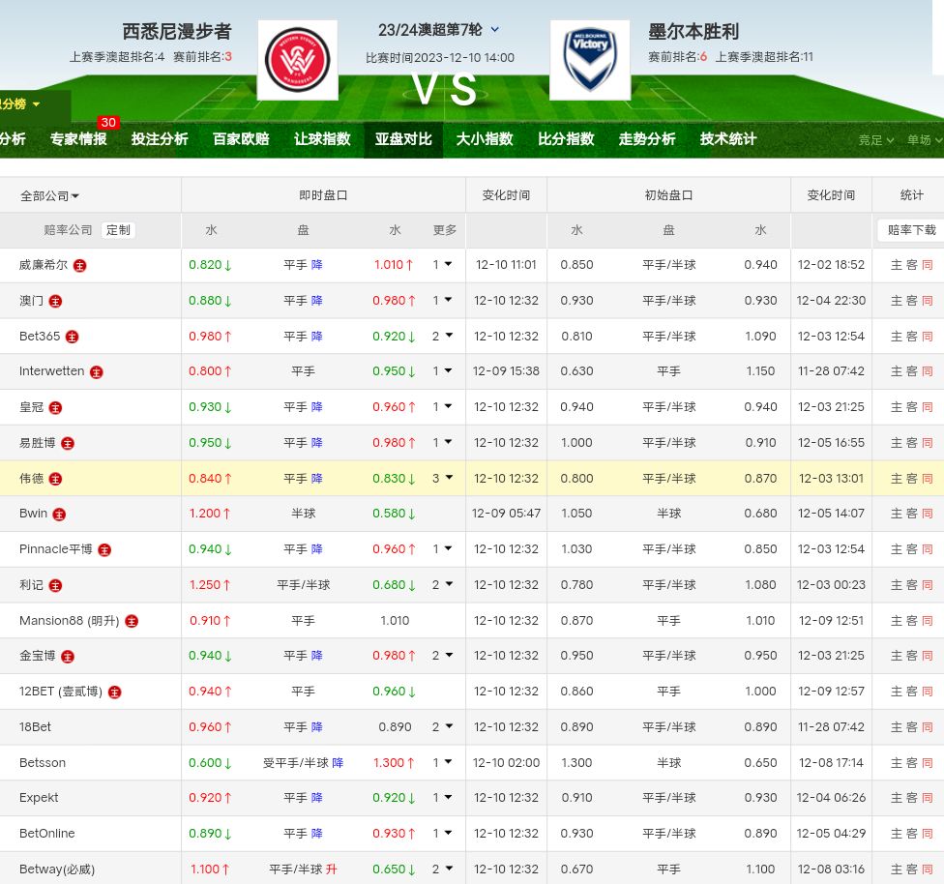This screenshot has width=944, height=884.
Task: Click the Western Sydney Wanderers team logo
Action: click(x=298, y=60)
